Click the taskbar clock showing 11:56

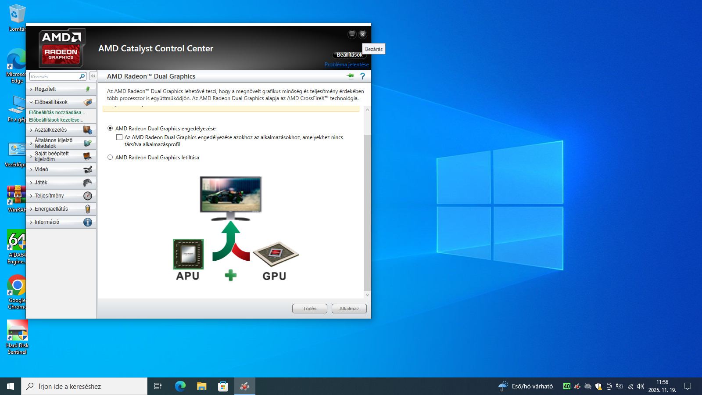pos(662,386)
